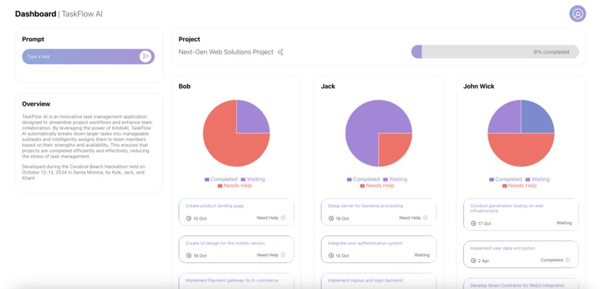Click clock icon on Implement user data encryption

point(473,261)
